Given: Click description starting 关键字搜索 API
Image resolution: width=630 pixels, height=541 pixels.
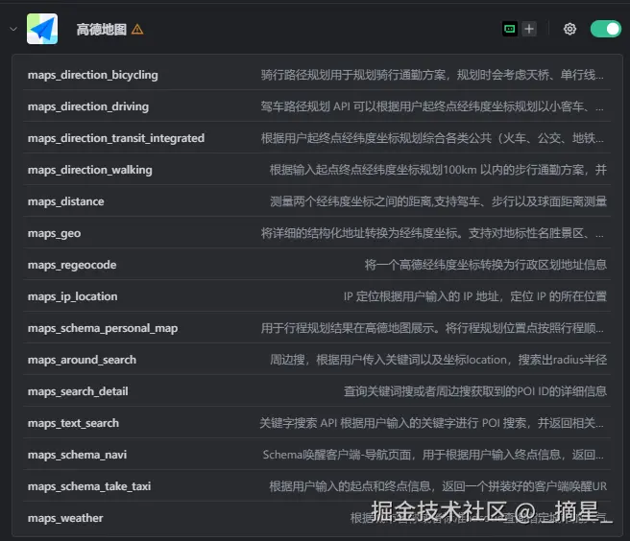Looking at the screenshot, I should point(431,423).
